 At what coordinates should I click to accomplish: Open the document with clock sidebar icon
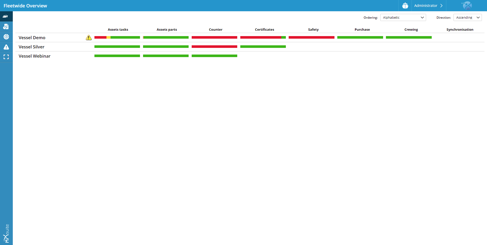click(6, 27)
